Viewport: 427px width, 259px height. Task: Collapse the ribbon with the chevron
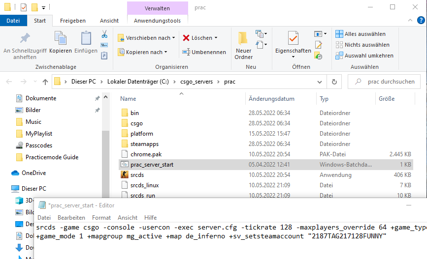[x=410, y=20]
